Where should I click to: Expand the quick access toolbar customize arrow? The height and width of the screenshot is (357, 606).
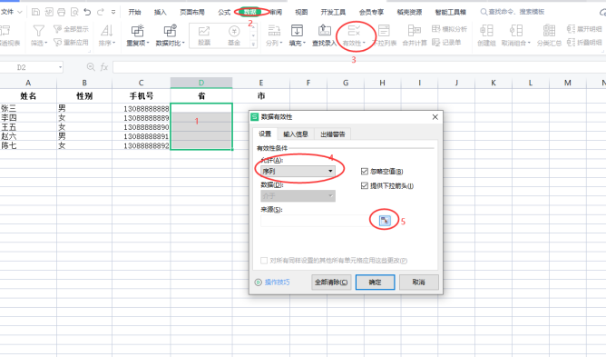click(x=113, y=12)
